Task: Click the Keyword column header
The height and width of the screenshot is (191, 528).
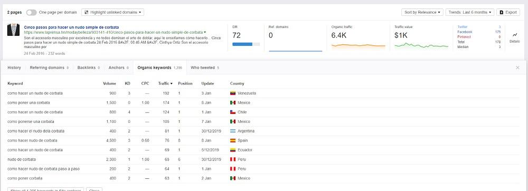Action: tap(15, 83)
